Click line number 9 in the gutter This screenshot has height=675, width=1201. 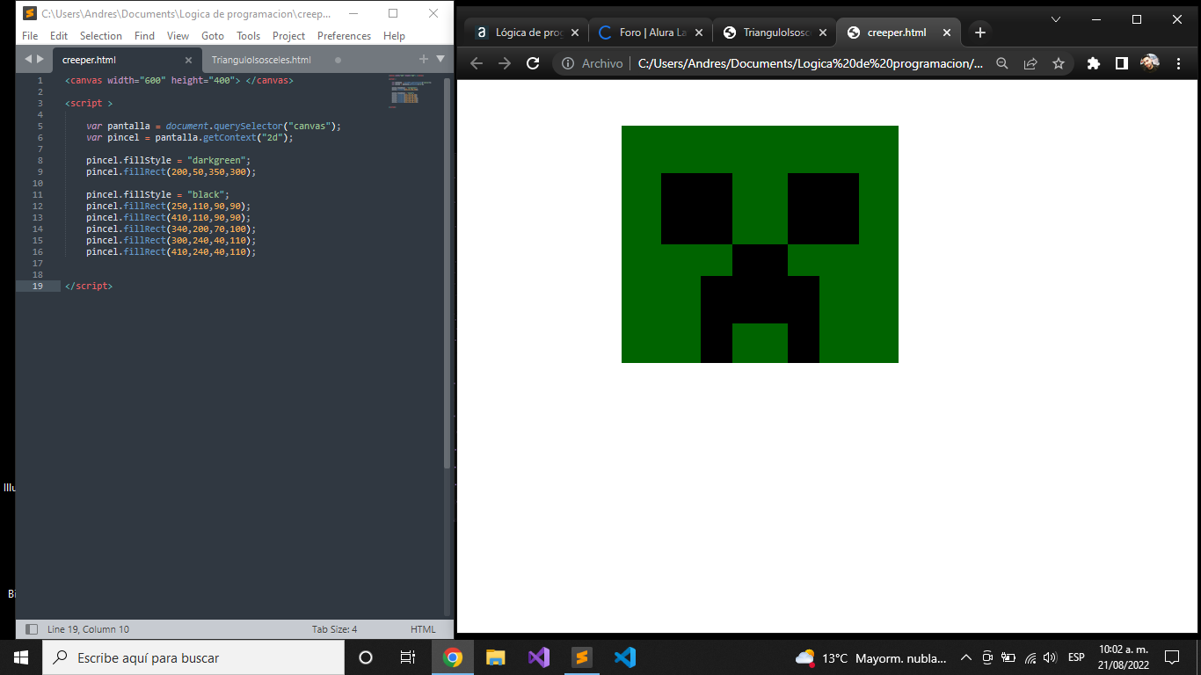pos(40,172)
